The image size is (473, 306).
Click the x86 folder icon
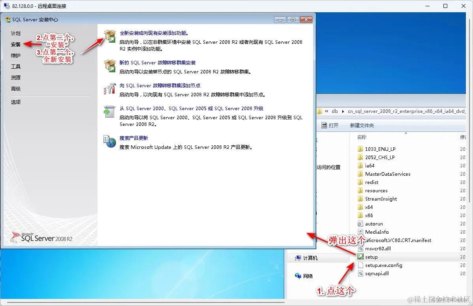(x=360, y=215)
